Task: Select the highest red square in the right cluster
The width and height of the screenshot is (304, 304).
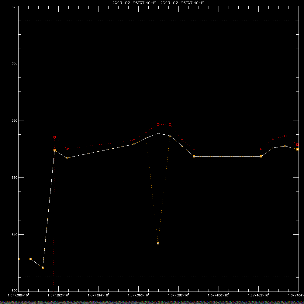Action: tap(285, 136)
